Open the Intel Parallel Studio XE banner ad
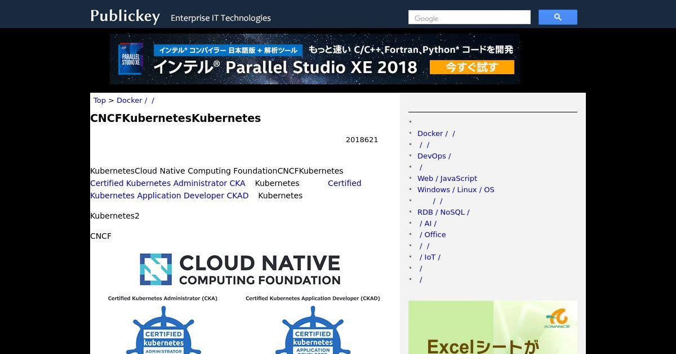Image resolution: width=676 pixels, height=354 pixels. (315, 59)
